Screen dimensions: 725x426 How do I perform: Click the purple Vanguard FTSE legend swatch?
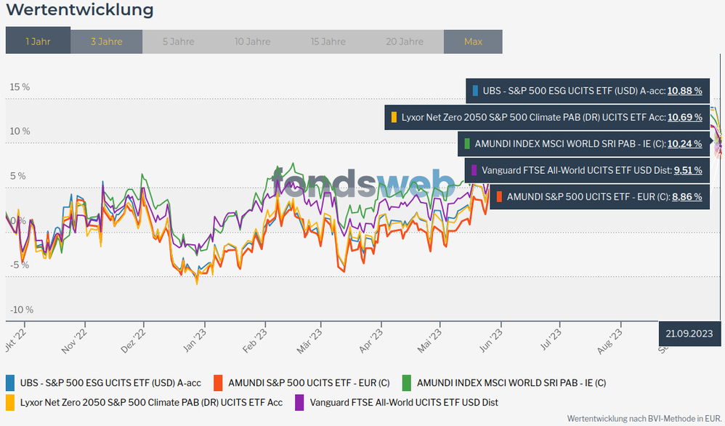point(299,402)
